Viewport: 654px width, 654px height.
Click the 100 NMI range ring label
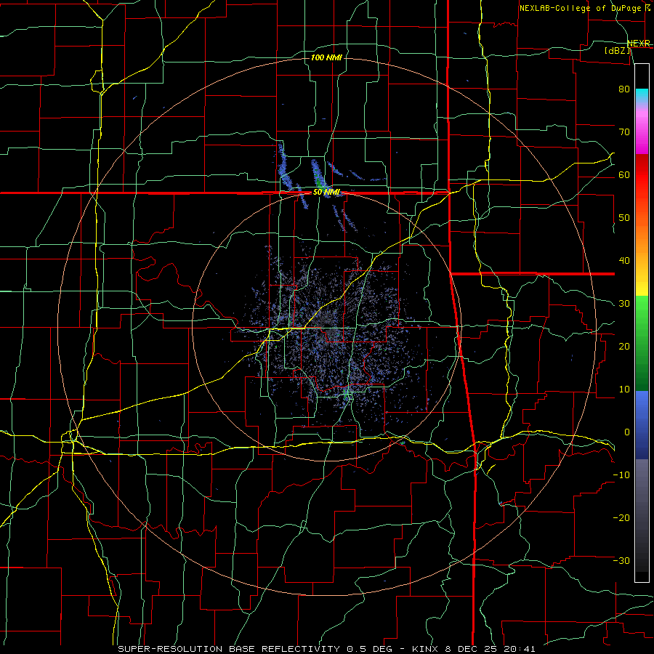326,57
